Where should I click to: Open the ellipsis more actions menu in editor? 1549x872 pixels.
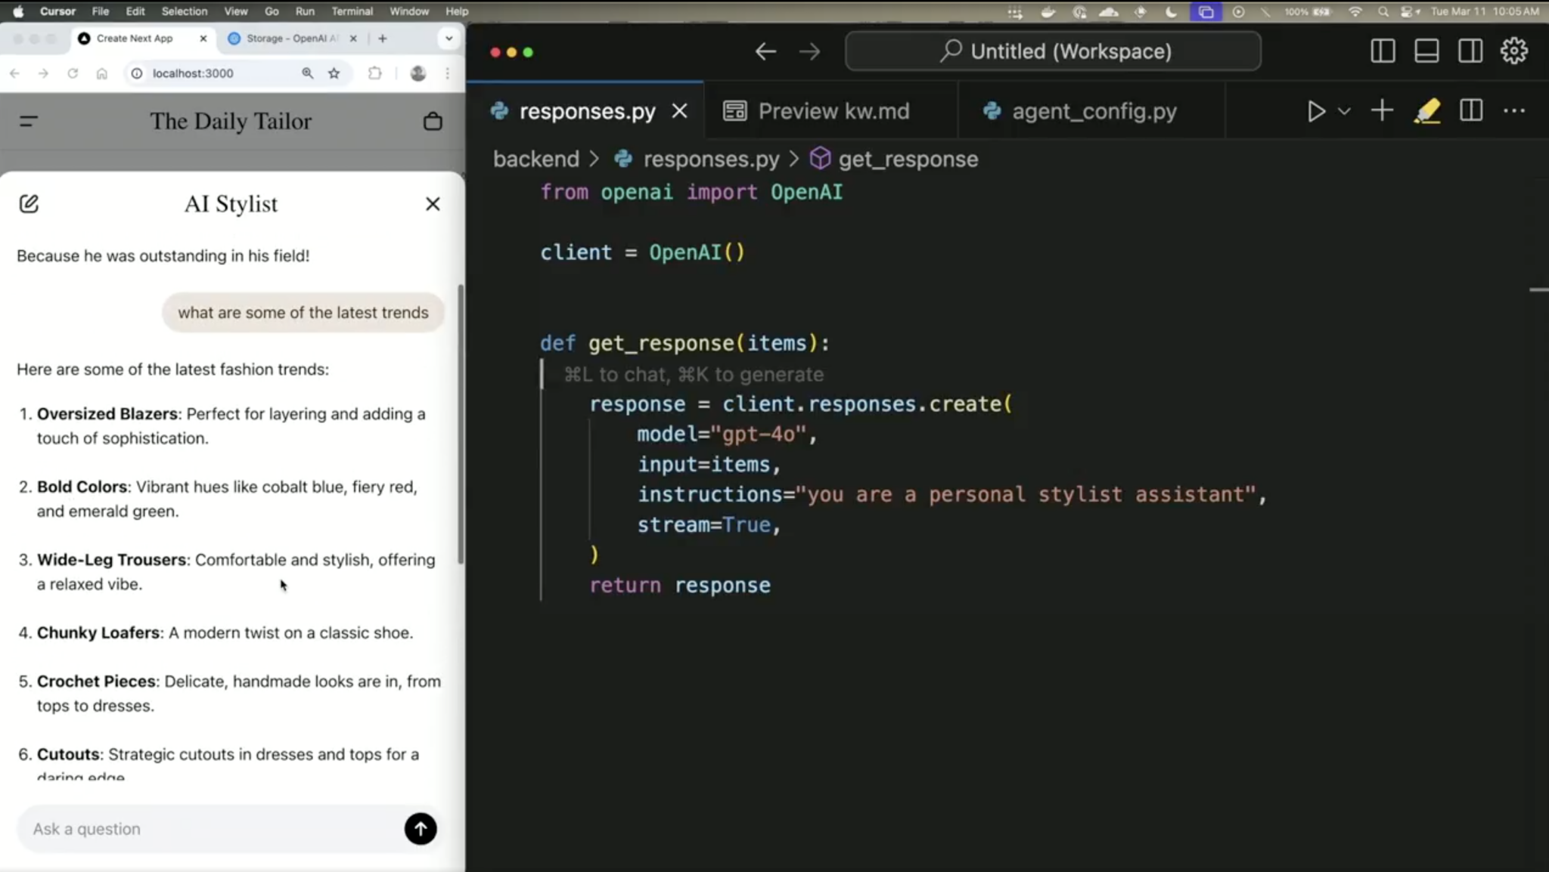[1513, 111]
